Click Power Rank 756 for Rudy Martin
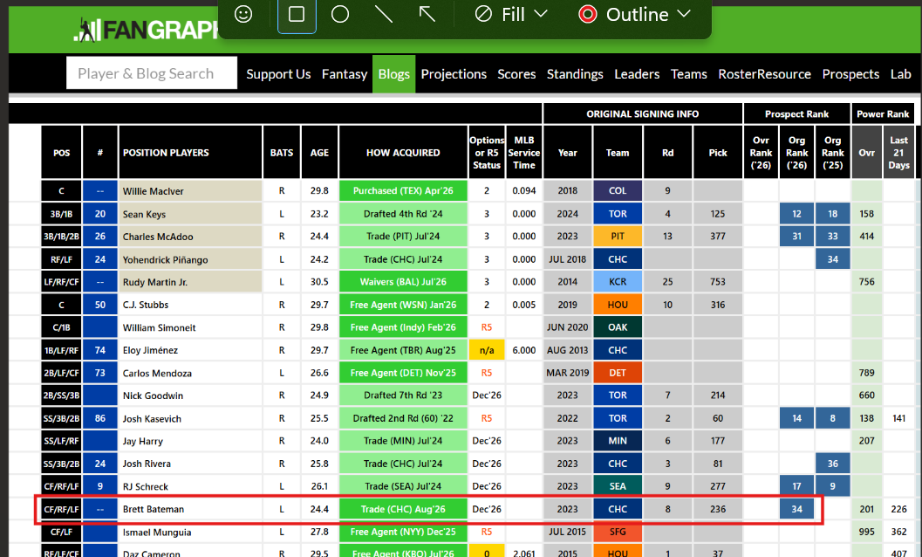This screenshot has width=922, height=557. coord(867,282)
